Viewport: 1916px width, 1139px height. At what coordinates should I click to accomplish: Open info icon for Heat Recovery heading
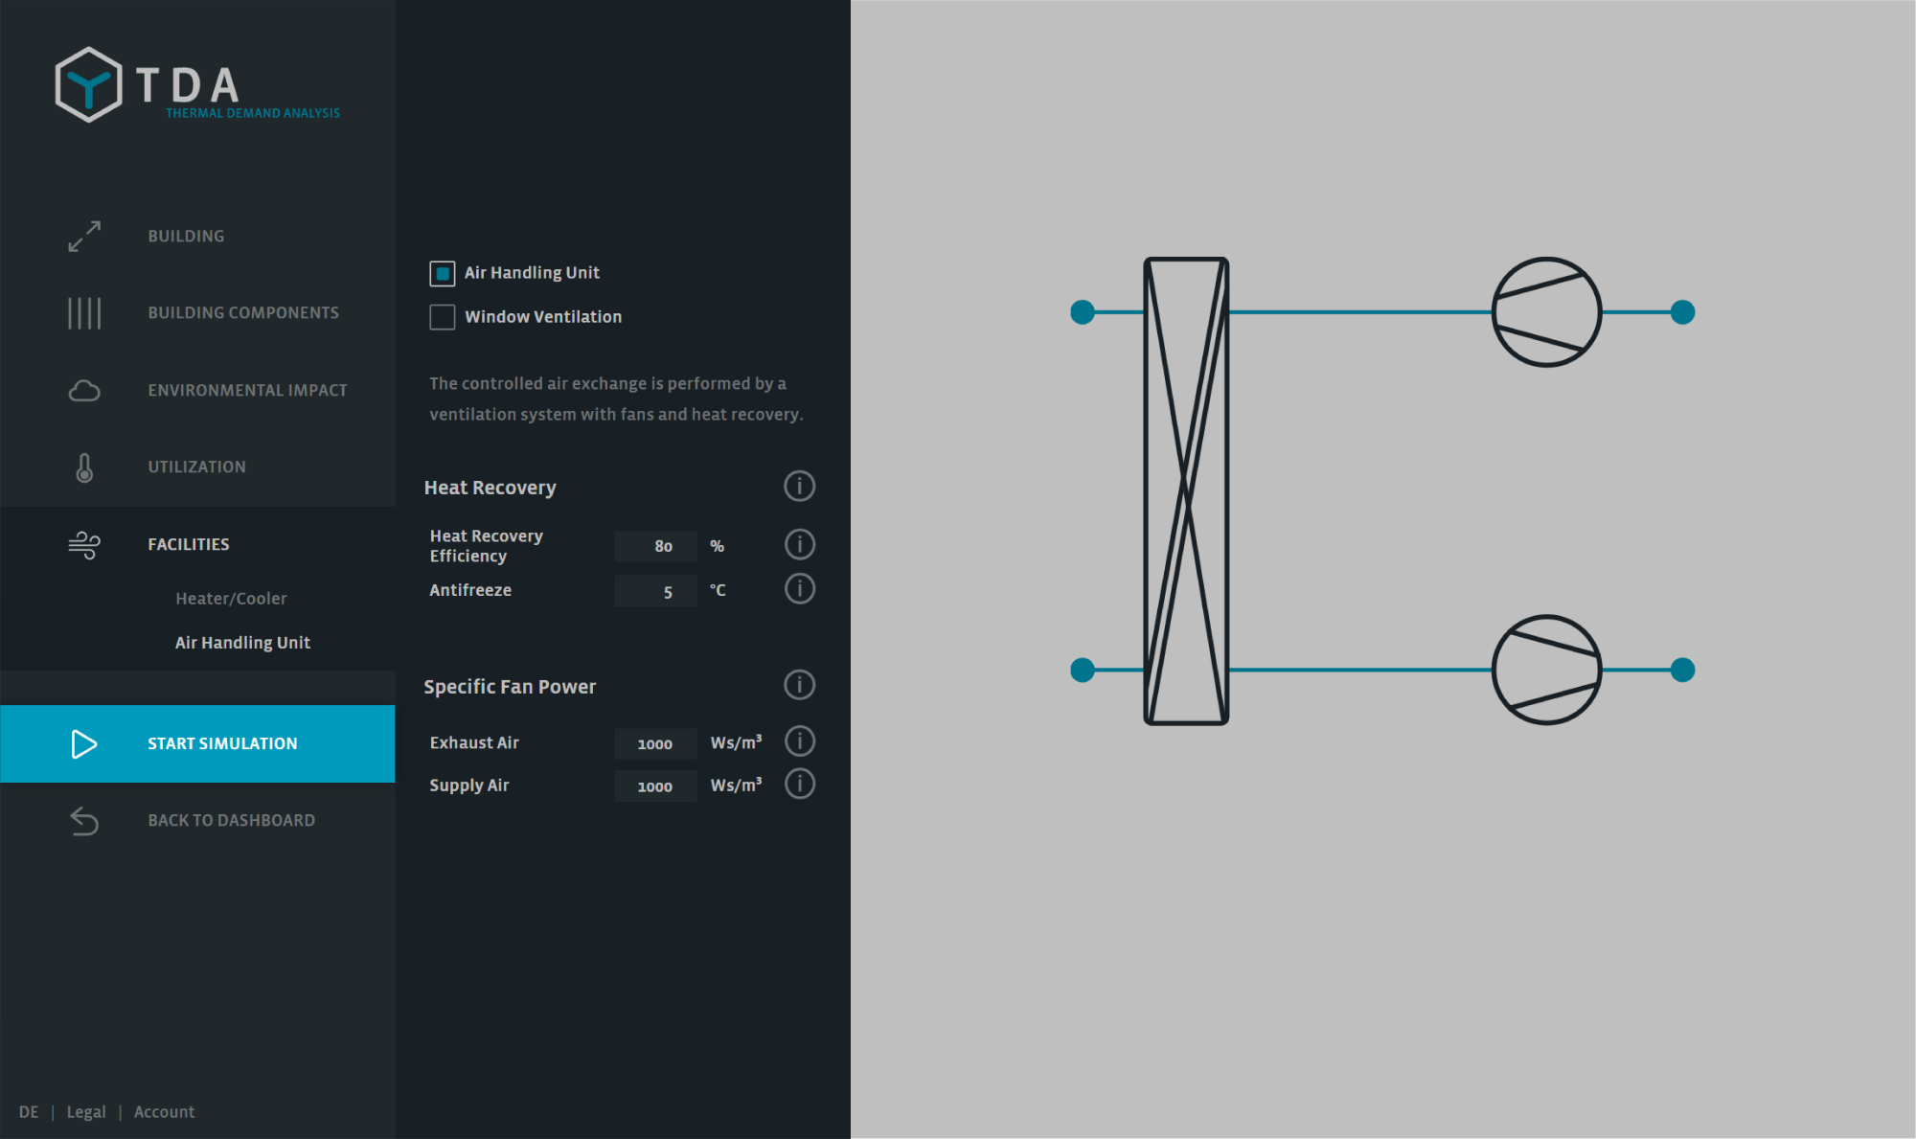799,487
